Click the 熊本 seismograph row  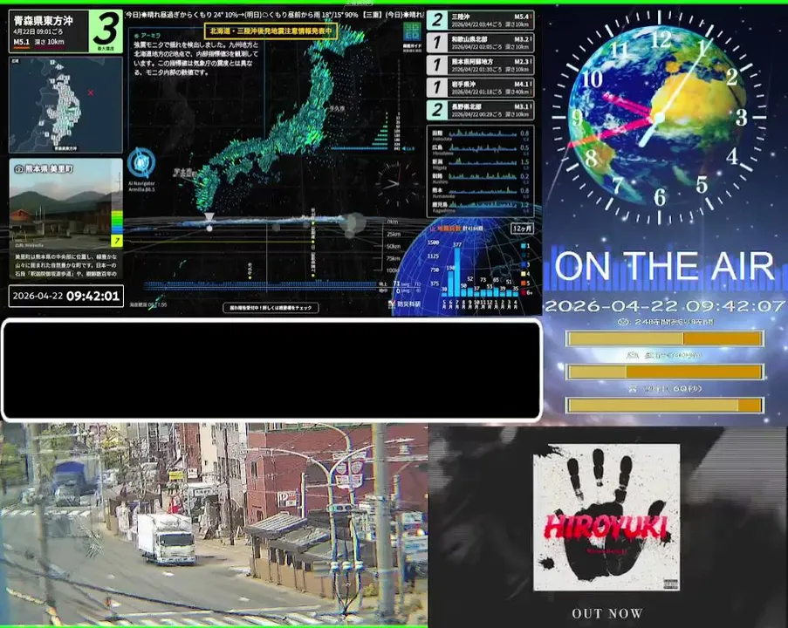[481, 192]
